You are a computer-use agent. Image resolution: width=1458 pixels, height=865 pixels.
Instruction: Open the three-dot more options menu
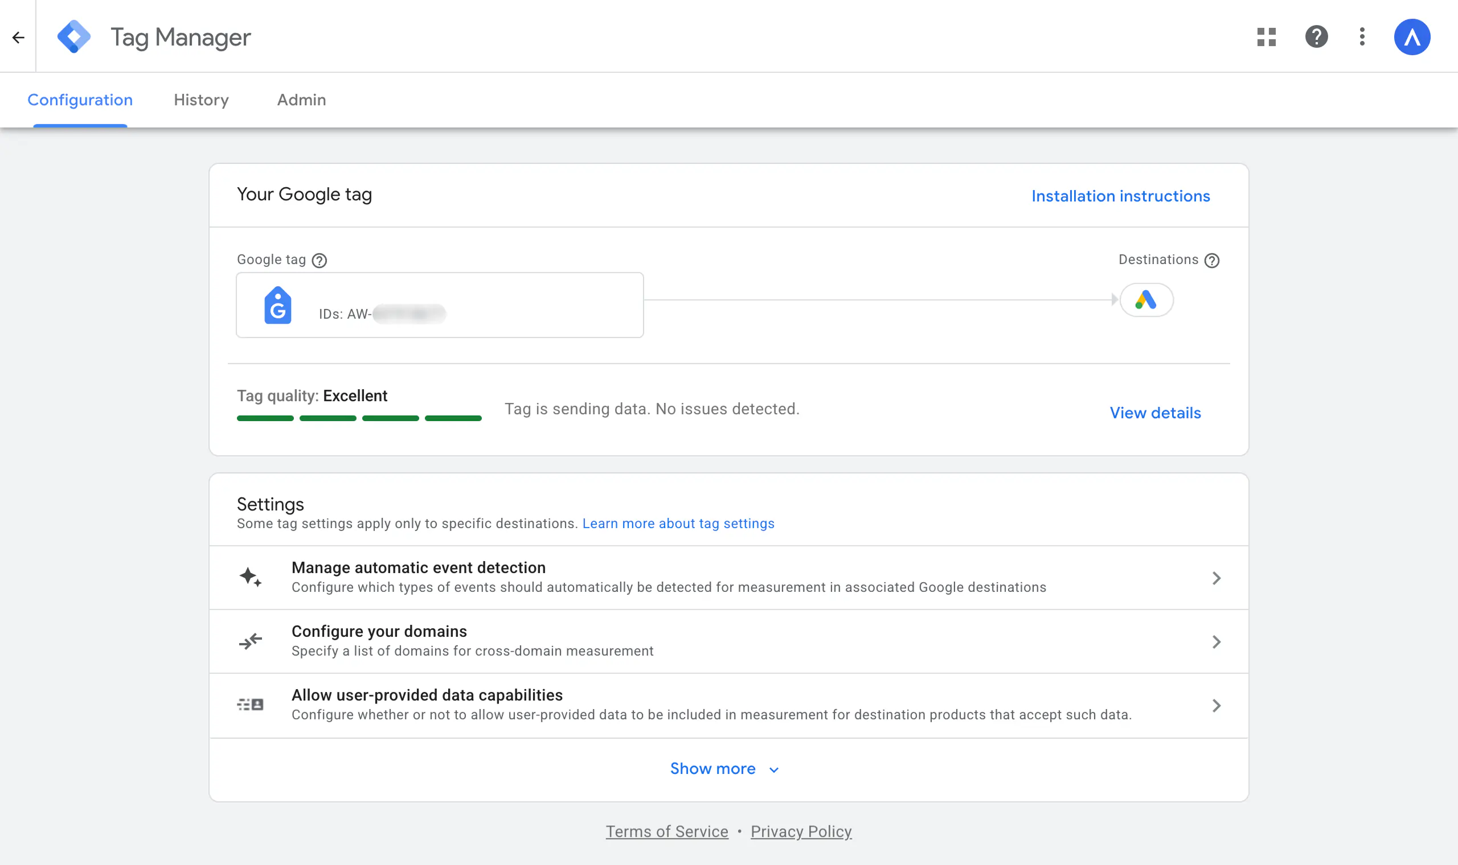click(1362, 37)
